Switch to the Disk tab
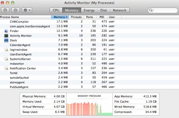Image resolution: width=179 pixels, height=118 pixels. [x=104, y=10]
